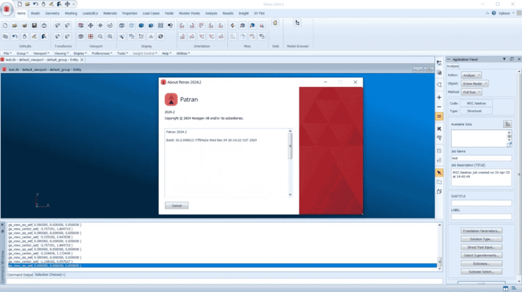Viewport: 522px width, 292px height.
Task: Click the Cancel button in About dialog
Action: click(x=177, y=206)
